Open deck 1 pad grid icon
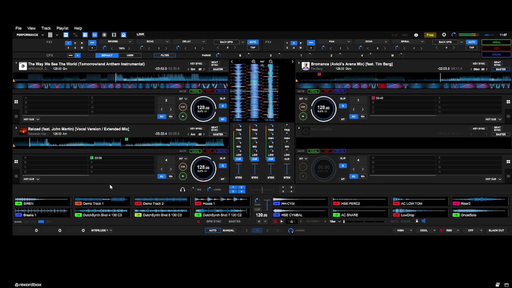512x288 pixels. click(16, 102)
